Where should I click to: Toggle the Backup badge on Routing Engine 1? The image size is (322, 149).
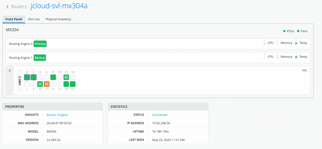pos(39,57)
